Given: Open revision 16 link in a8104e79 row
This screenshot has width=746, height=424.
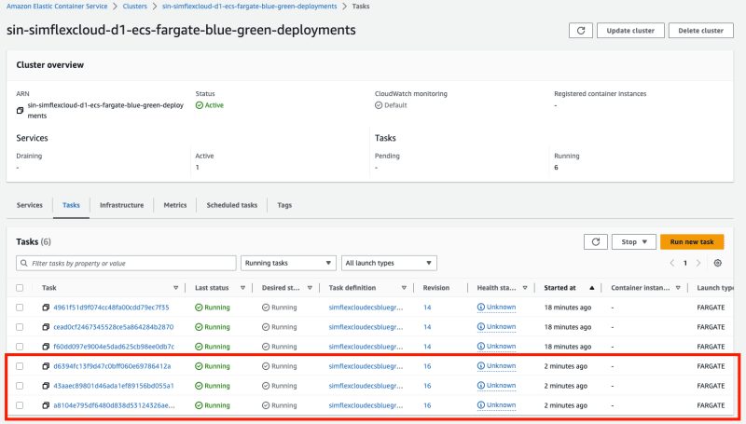Looking at the screenshot, I should [x=427, y=405].
